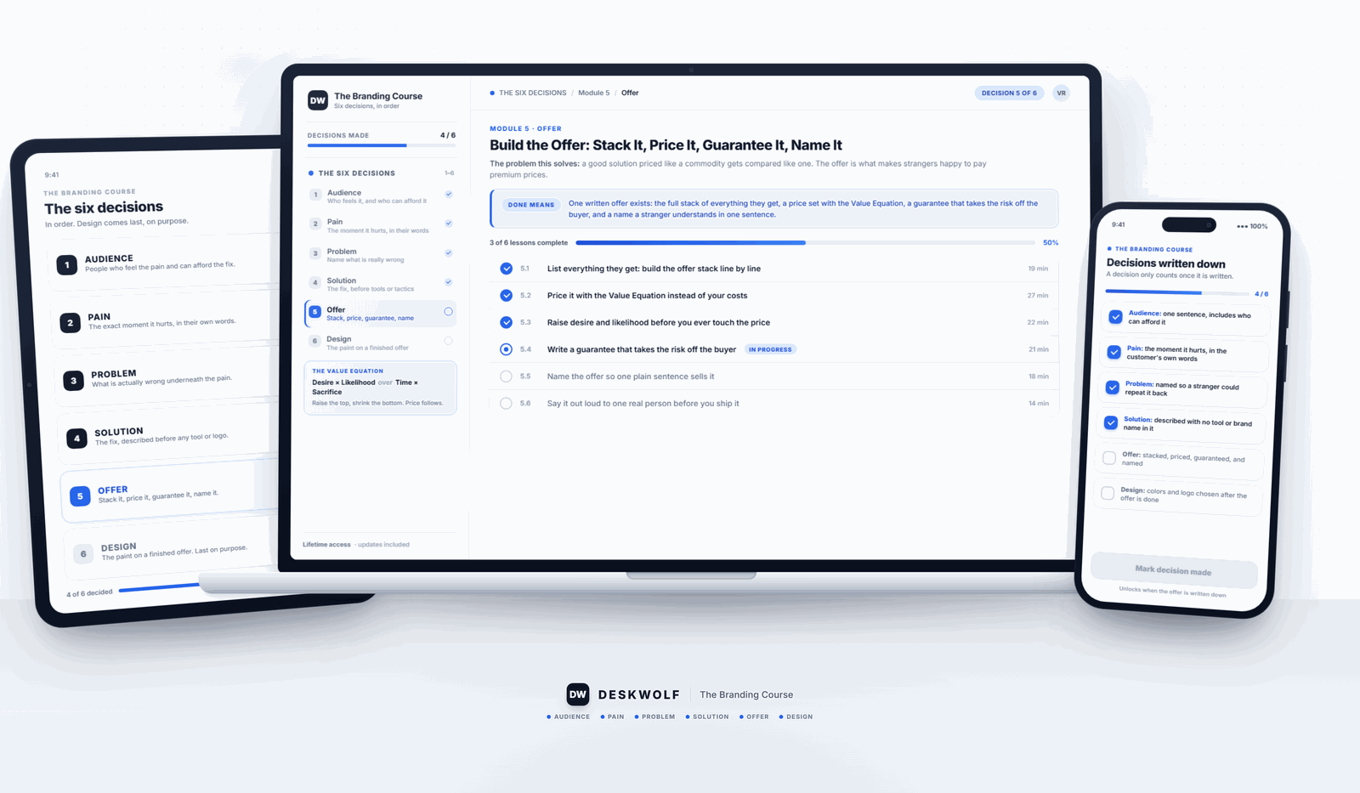Open Pain decision in laptop sidebar
Image resolution: width=1360 pixels, height=793 pixels.
click(381, 225)
